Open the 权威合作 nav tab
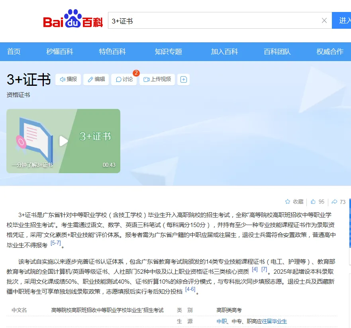Screen dimensions: 351x328 click(x=330, y=51)
